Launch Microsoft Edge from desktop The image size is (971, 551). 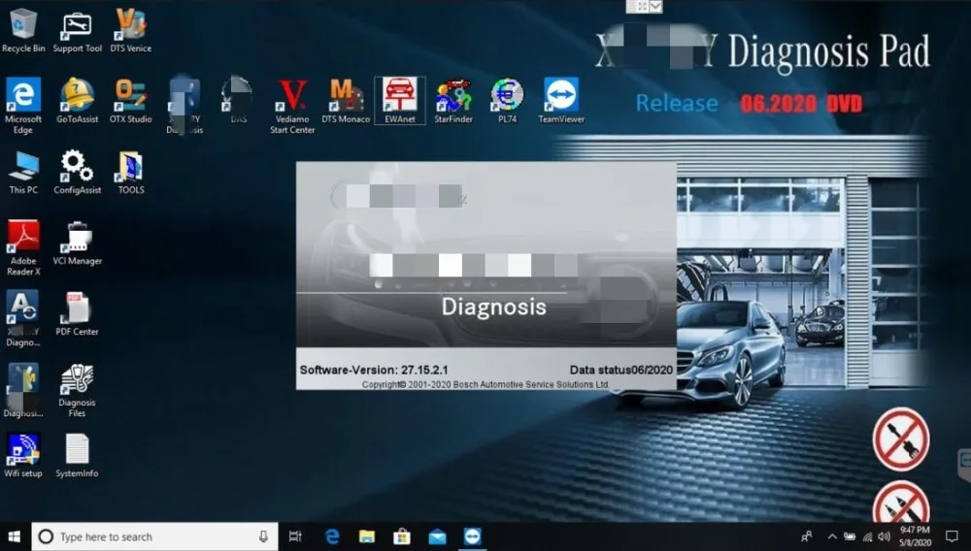click(23, 105)
